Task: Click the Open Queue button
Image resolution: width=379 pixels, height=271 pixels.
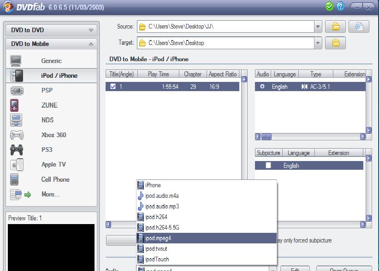Action: coord(344,269)
